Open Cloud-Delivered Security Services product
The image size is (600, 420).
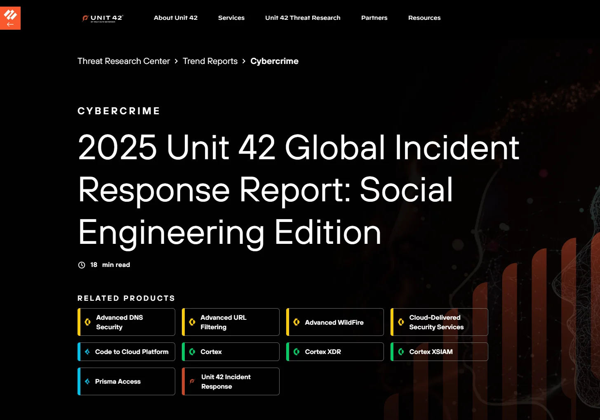click(439, 322)
